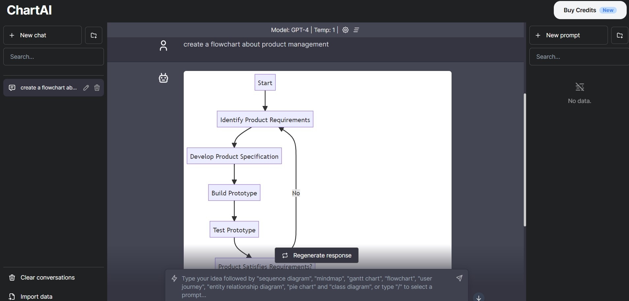629x301 pixels.
Task: Create a new chat folder in left sidebar
Action: tap(94, 35)
